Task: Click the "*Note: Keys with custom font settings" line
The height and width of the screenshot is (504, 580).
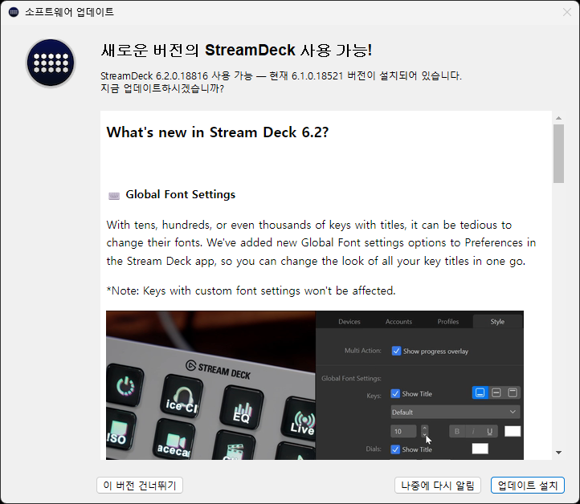Action: (x=251, y=291)
